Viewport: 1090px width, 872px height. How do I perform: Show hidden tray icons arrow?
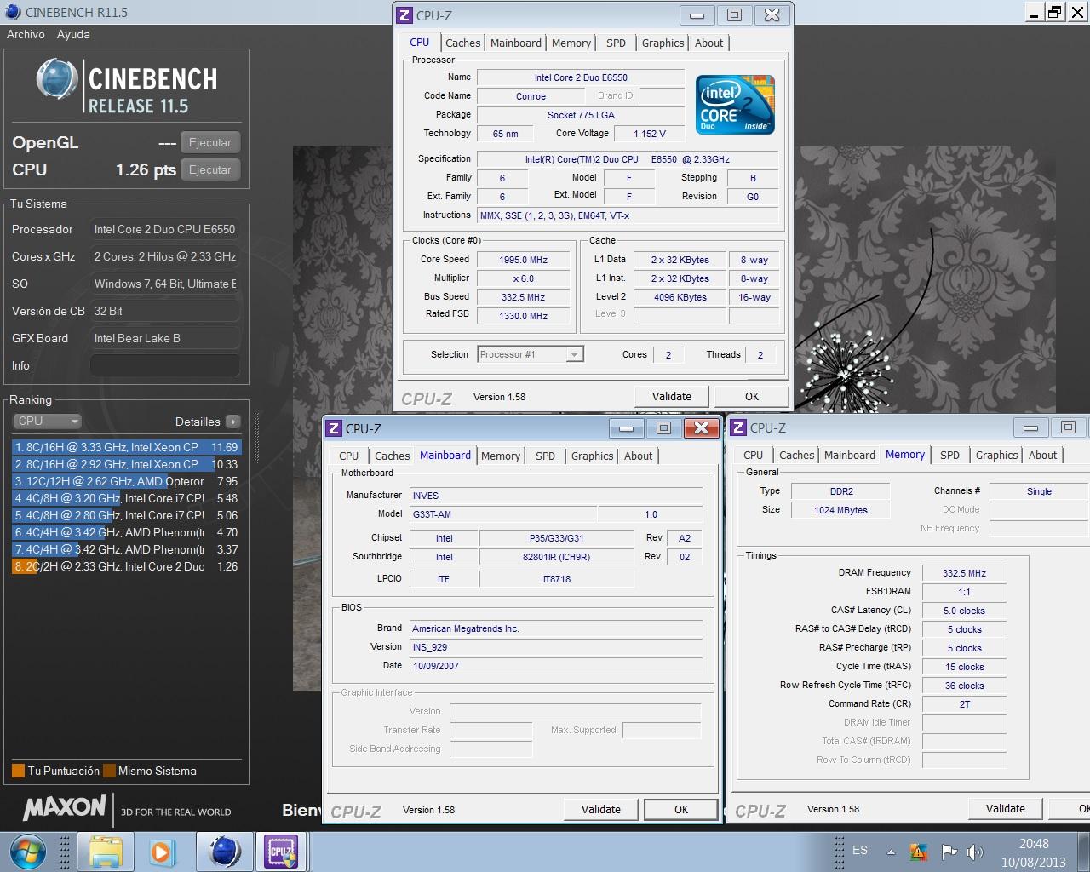(891, 852)
